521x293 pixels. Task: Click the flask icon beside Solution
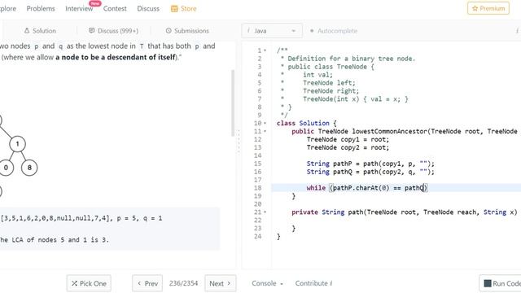(27, 31)
